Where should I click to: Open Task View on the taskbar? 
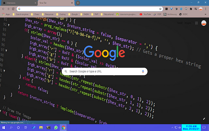click(x=26, y=127)
